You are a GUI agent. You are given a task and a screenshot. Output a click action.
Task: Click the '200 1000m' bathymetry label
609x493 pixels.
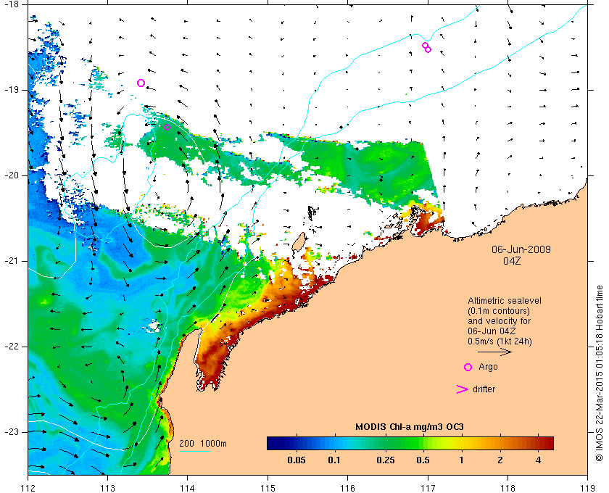coord(203,444)
